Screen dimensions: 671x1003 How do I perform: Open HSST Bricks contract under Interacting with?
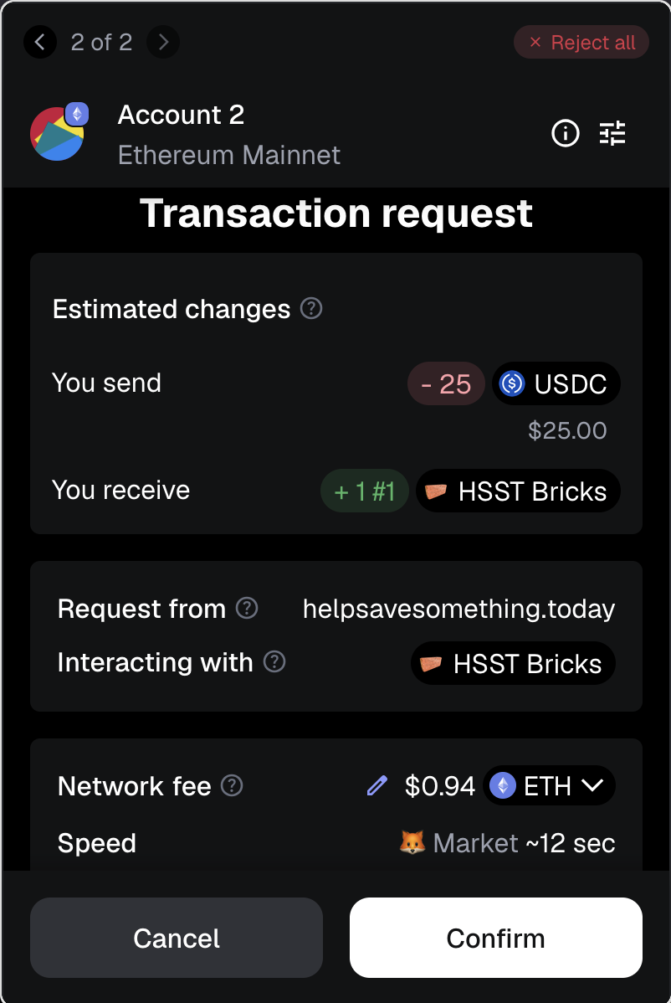[x=513, y=664]
